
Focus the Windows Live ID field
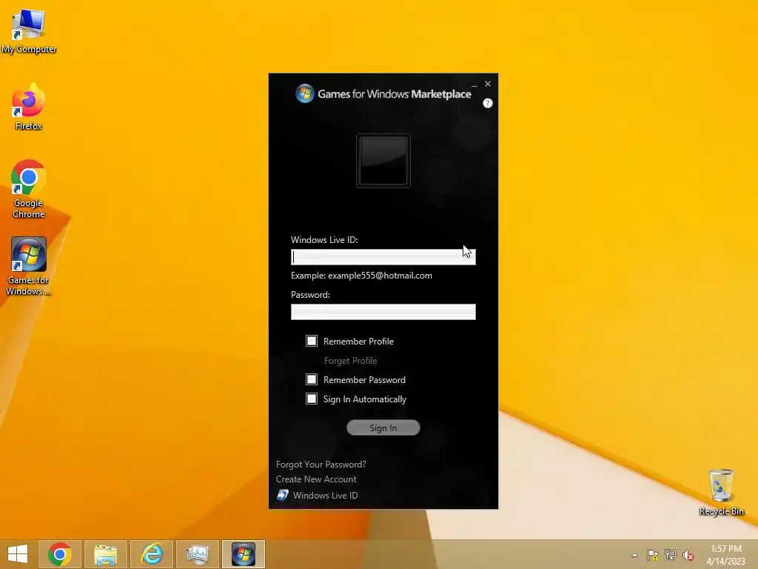click(x=383, y=257)
